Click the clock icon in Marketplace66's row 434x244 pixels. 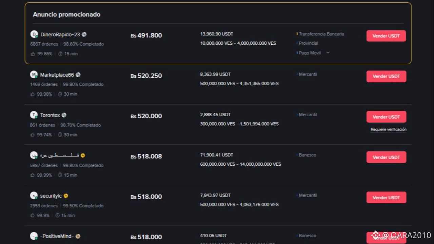pos(60,94)
